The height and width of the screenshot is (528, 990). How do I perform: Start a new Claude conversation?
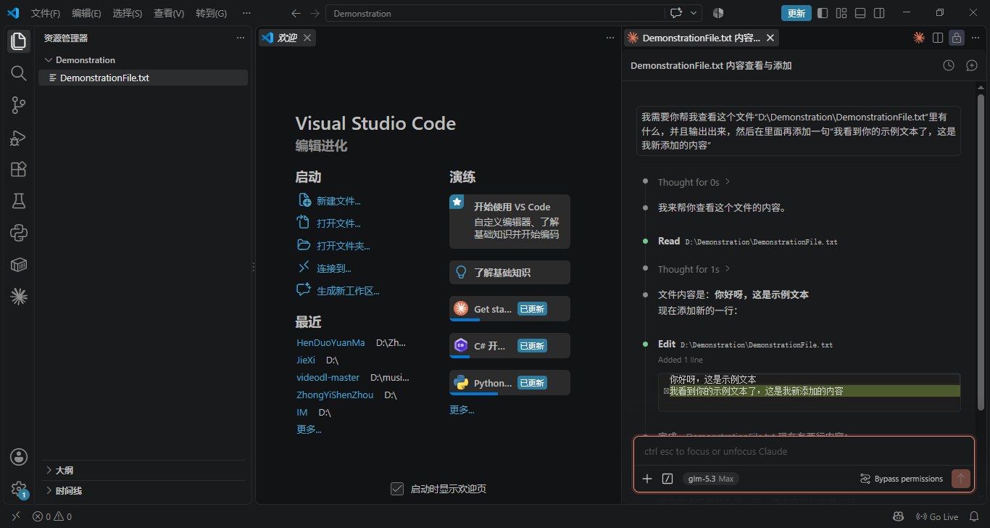pos(972,65)
